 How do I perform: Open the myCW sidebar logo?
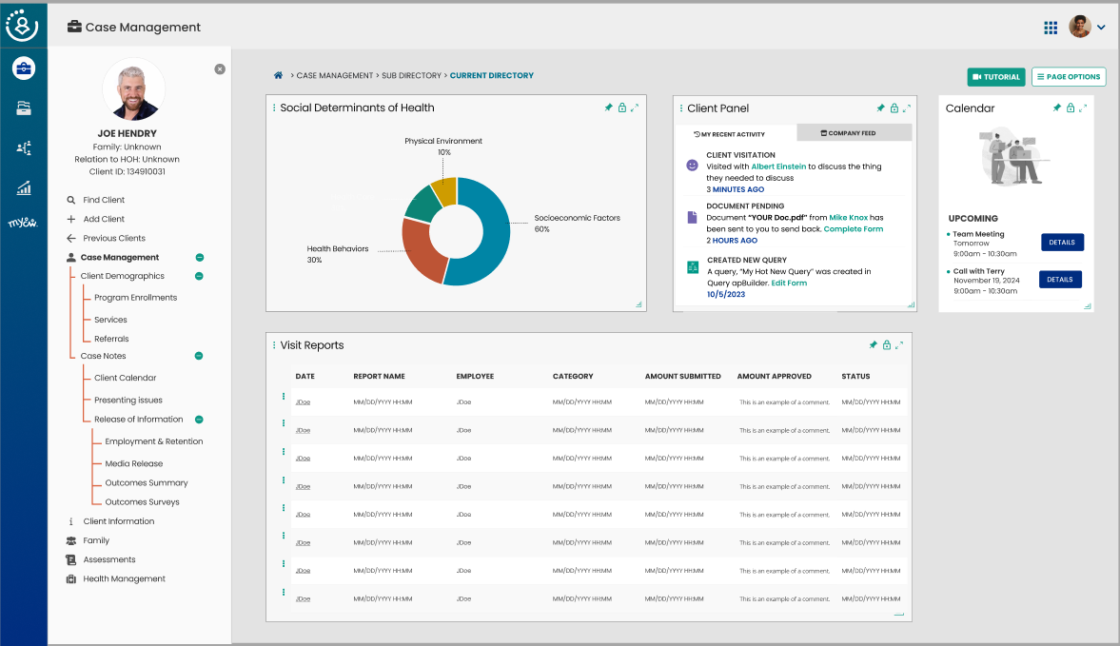coord(23,223)
